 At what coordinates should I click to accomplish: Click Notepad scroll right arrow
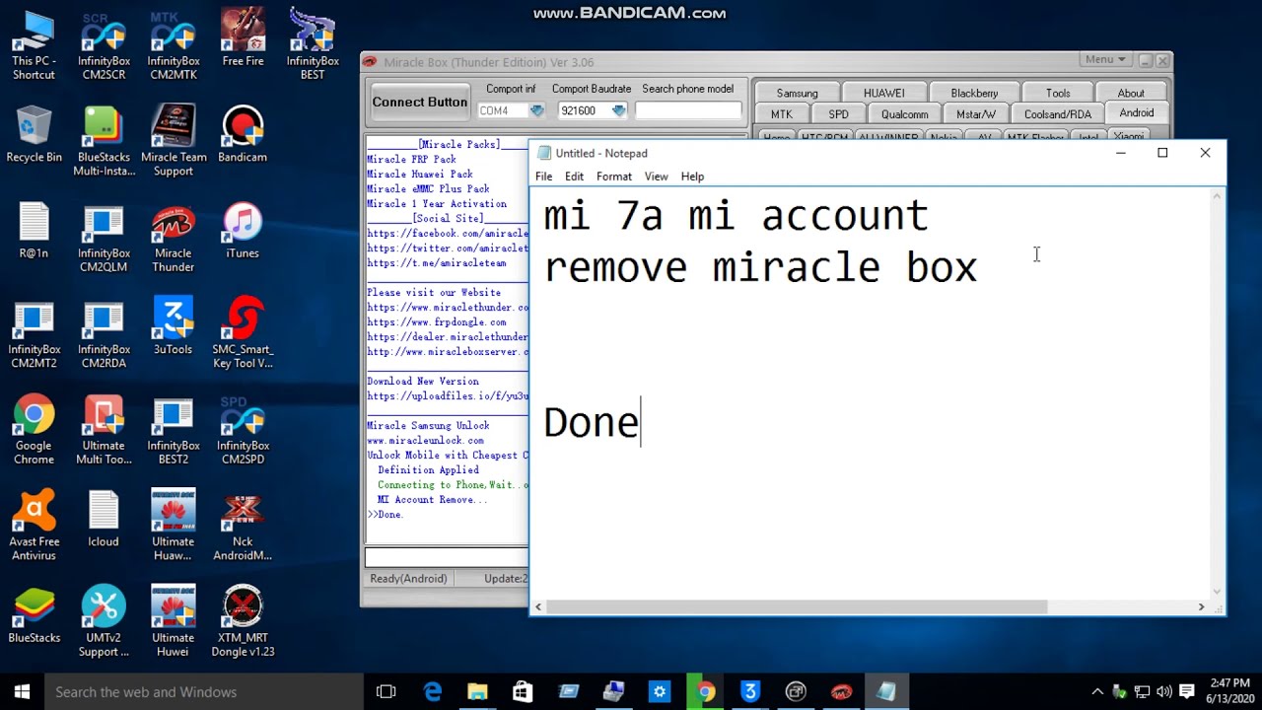pyautogui.click(x=1201, y=607)
